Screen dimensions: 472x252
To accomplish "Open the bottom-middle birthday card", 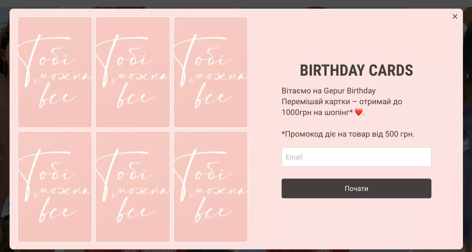I will tap(133, 186).
